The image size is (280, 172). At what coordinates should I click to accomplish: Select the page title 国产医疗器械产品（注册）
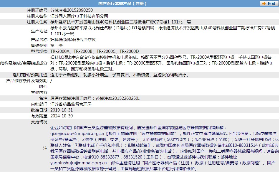click(x=122, y=4)
